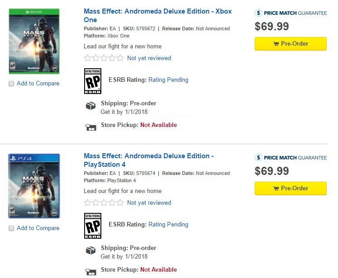The height and width of the screenshot is (278, 338).
Task: Check Add to Compare for PlayStation 4 edition
Action: [11, 228]
